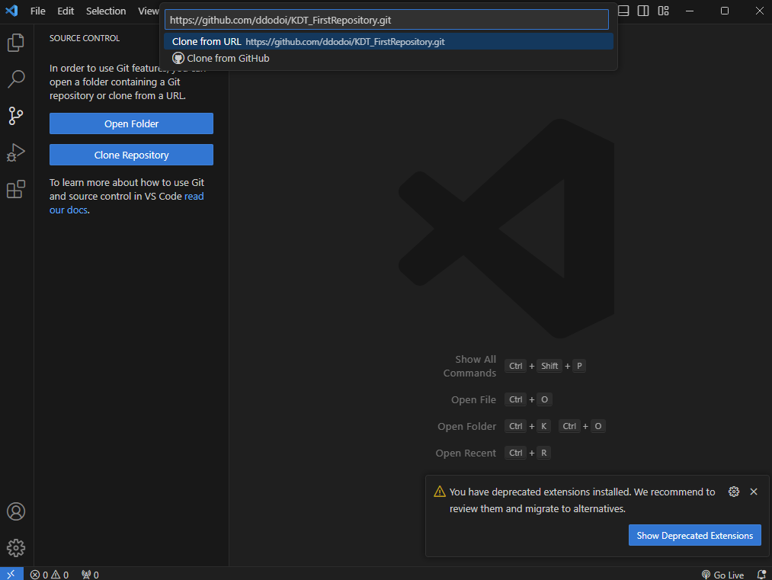772x580 pixels.
Task: Click Show Deprecated Extensions button
Action: [695, 535]
